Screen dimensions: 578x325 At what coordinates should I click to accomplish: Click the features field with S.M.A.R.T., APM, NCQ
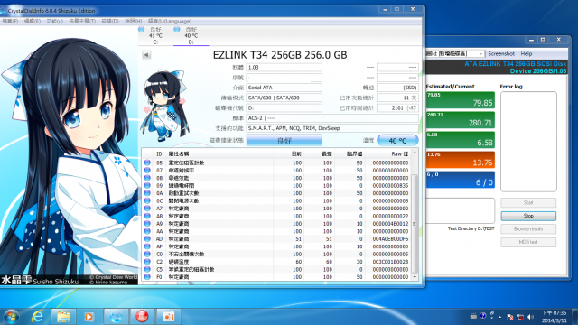(x=332, y=128)
